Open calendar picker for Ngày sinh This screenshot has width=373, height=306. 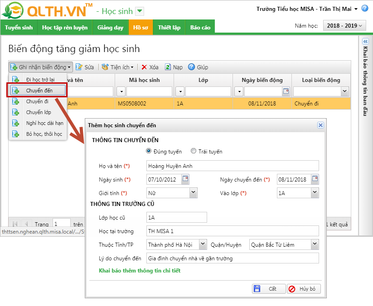coord(185,179)
